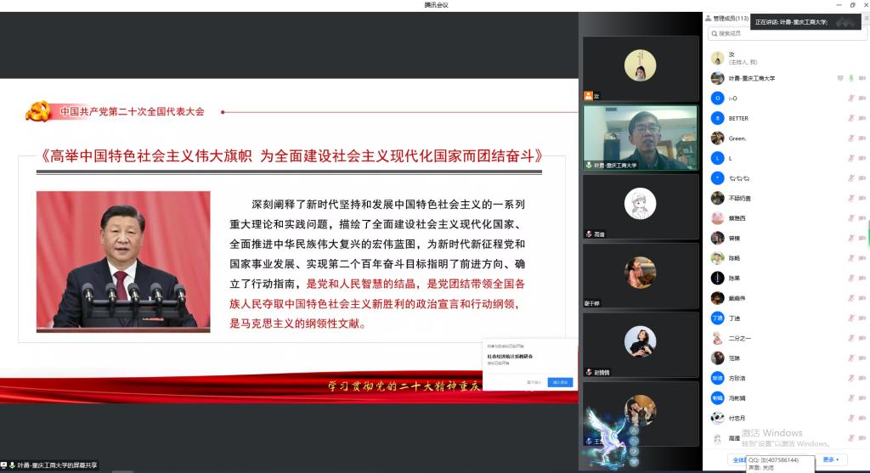Click the microphone icon for 叶勇-重庆工商大学

[850, 78]
